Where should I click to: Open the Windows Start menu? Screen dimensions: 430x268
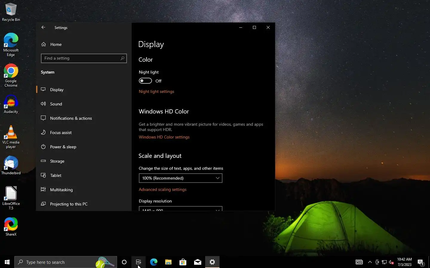(x=7, y=262)
